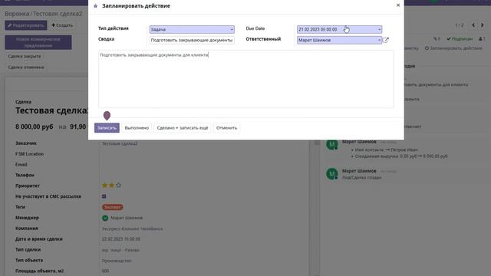Click the Создать button in the background

point(62,25)
